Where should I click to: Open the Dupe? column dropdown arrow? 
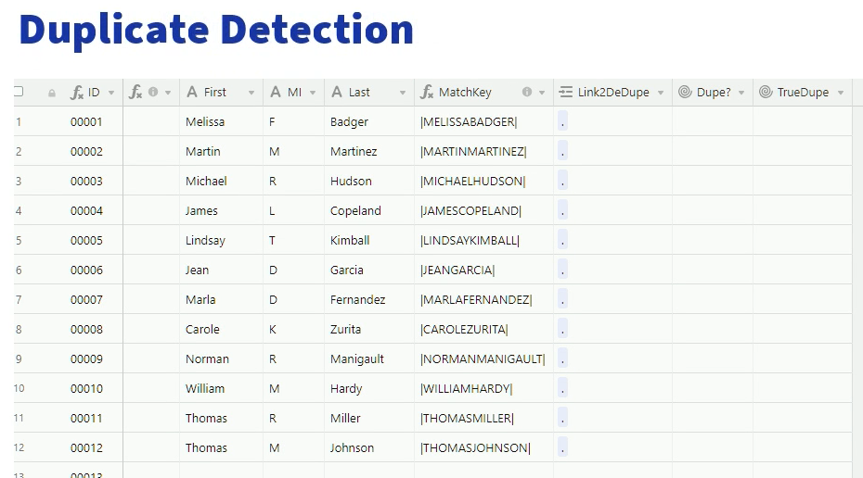[x=741, y=93]
